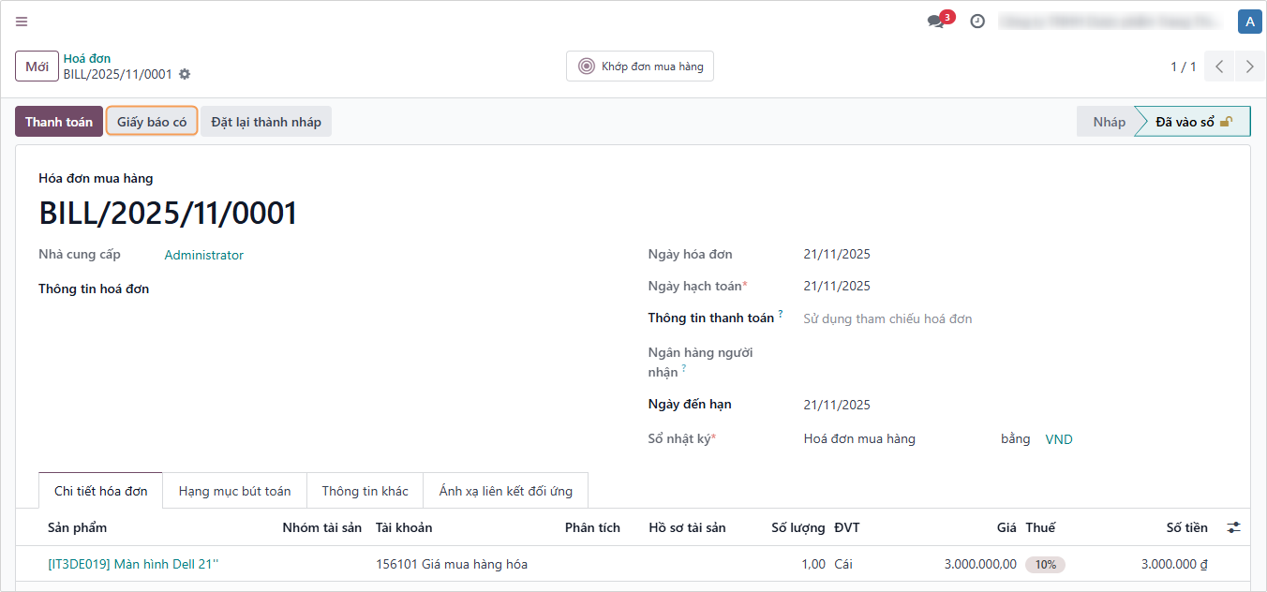Go to previous record arrow

pos(1219,67)
